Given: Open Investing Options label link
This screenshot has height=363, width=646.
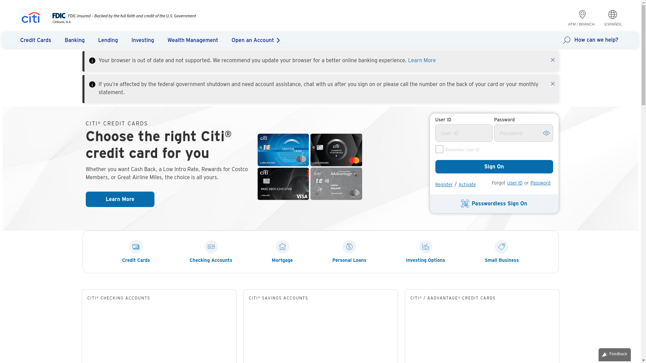Looking at the screenshot, I should [x=425, y=260].
